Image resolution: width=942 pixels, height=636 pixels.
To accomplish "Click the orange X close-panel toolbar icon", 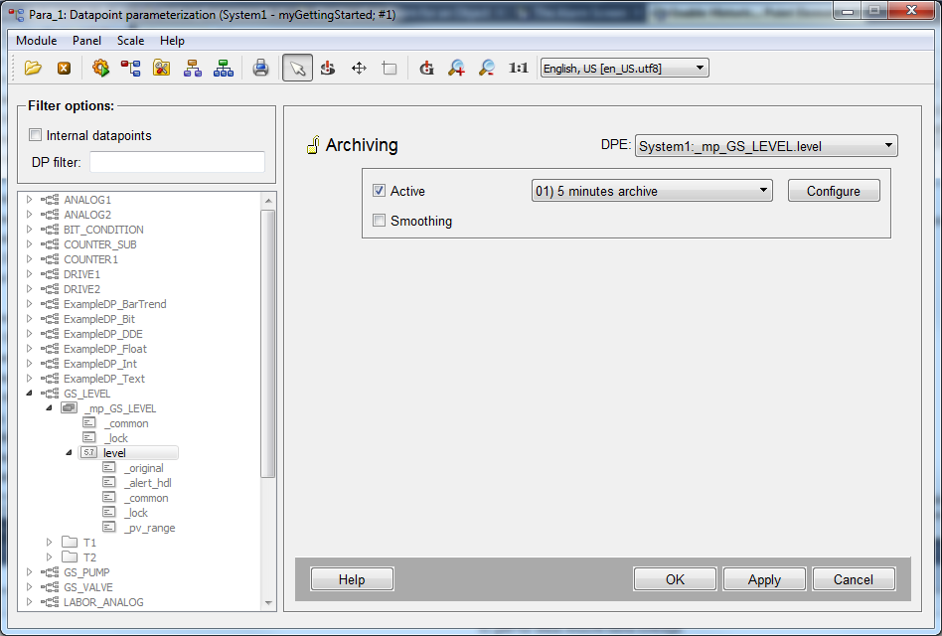I will (x=64, y=68).
